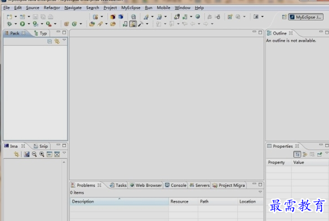Open the MyEclipse menu
The image size is (329, 221).
[131, 8]
